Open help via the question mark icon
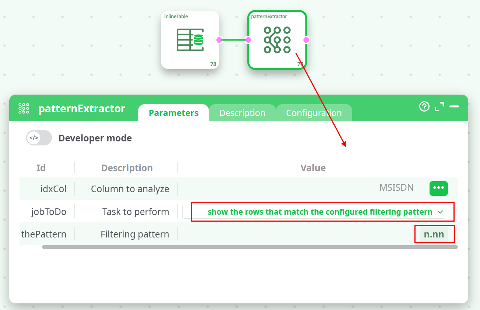480x310 pixels. (x=424, y=107)
